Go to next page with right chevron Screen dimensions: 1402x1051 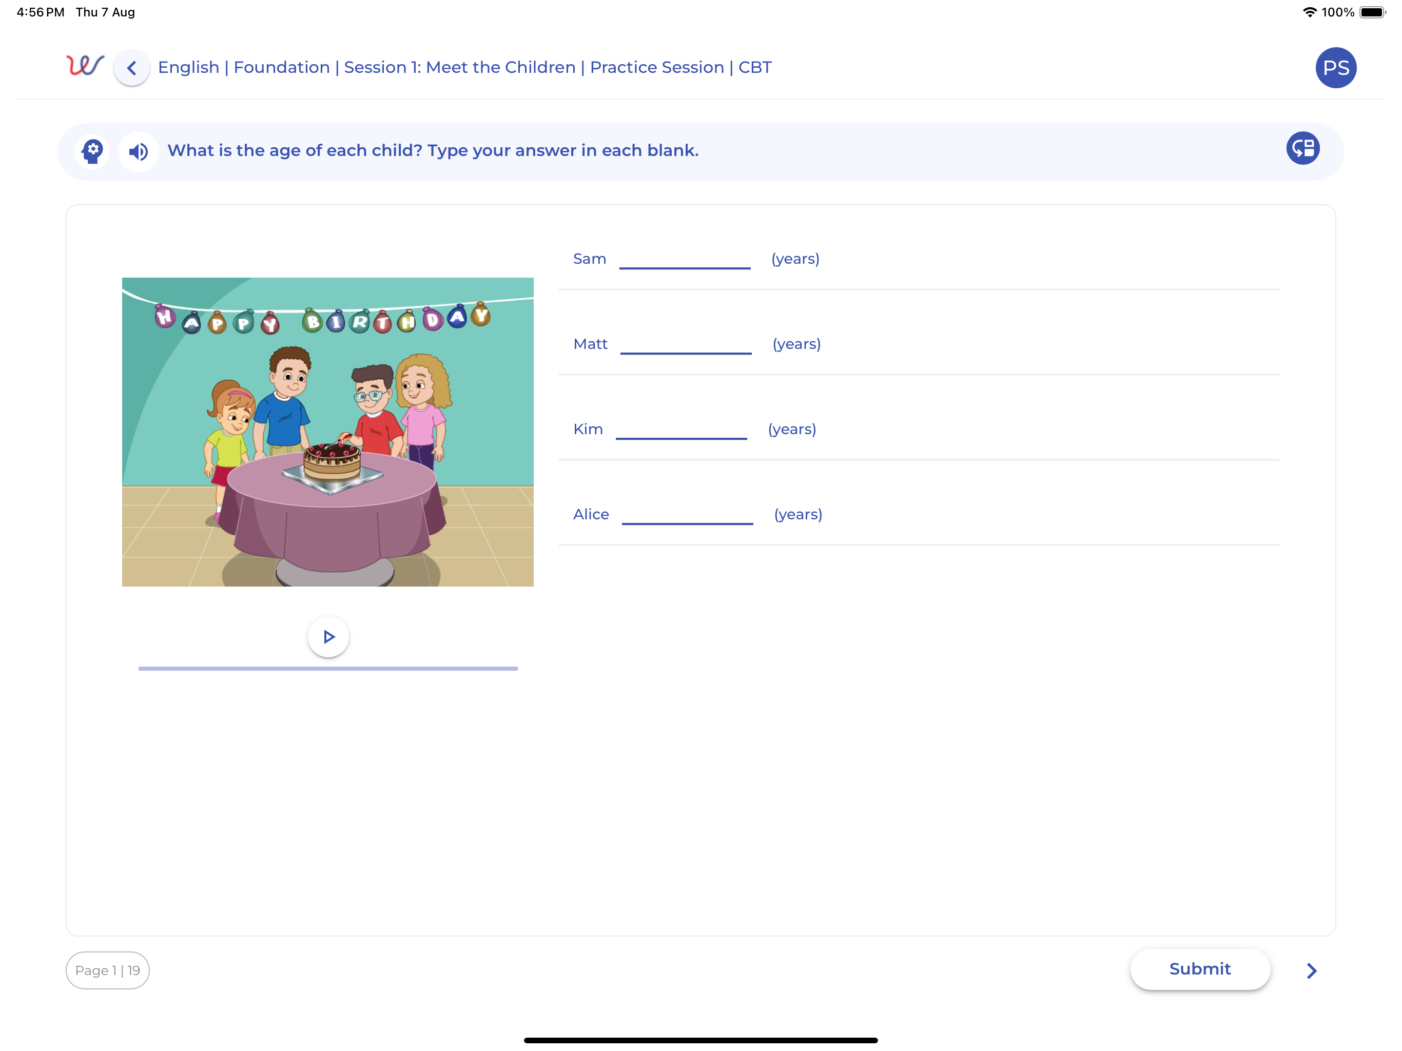pos(1311,970)
